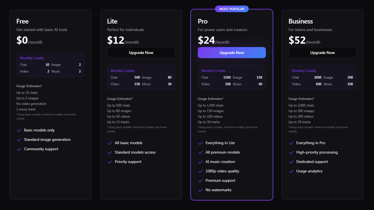Click Upgrade Now on the Lite plan
374x210 pixels.
tap(141, 53)
